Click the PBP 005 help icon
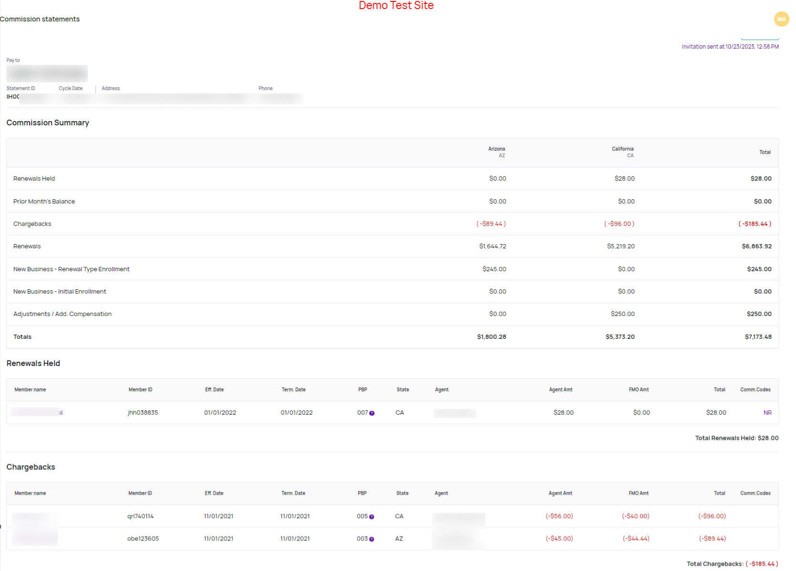The height and width of the screenshot is (571, 796). point(372,517)
